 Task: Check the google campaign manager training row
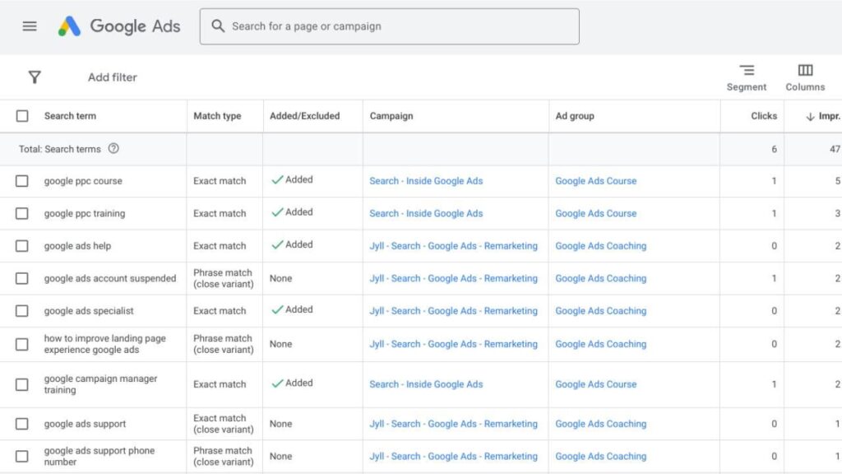pos(22,385)
